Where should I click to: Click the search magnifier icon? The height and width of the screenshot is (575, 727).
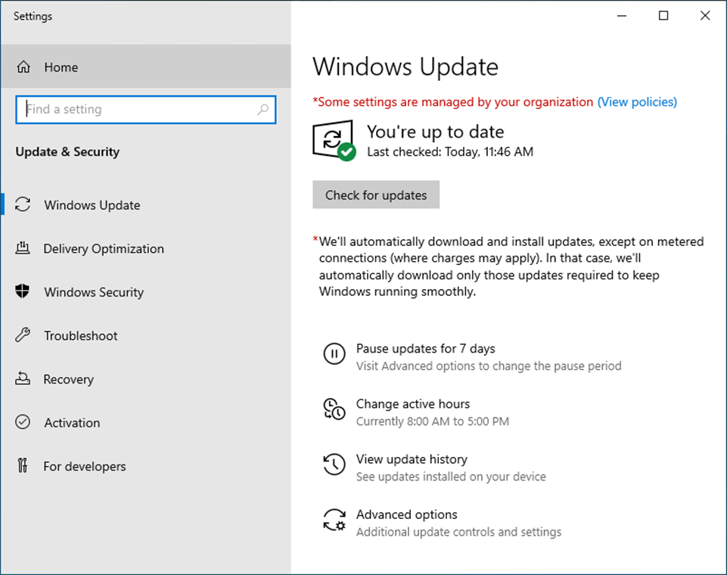click(263, 110)
